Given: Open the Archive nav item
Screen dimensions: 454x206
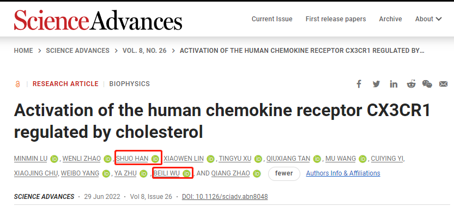Looking at the screenshot, I should coord(390,19).
